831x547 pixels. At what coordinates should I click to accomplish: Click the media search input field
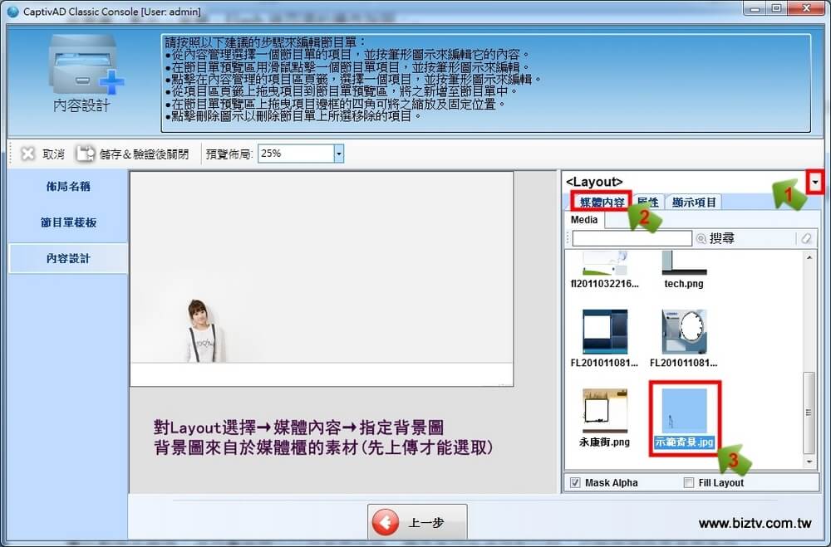coord(632,238)
